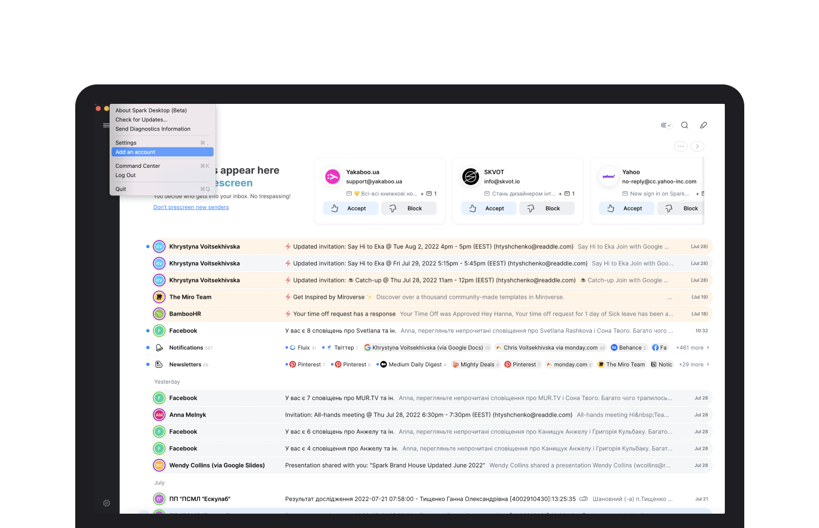
Task: Accept the Yakaboo.ua sender
Action: click(x=351, y=208)
